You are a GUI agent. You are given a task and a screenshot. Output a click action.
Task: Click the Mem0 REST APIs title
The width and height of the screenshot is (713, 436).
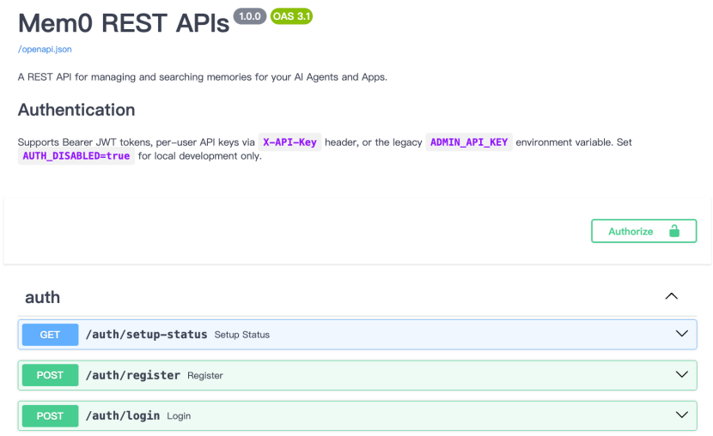click(x=124, y=23)
